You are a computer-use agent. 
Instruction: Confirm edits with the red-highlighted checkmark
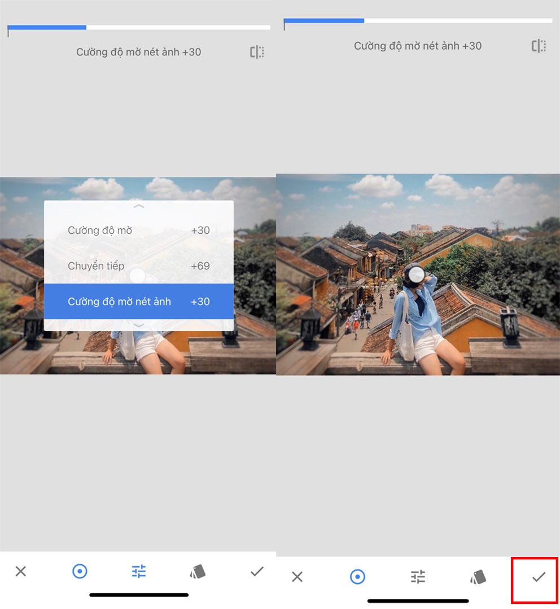pyautogui.click(x=537, y=577)
